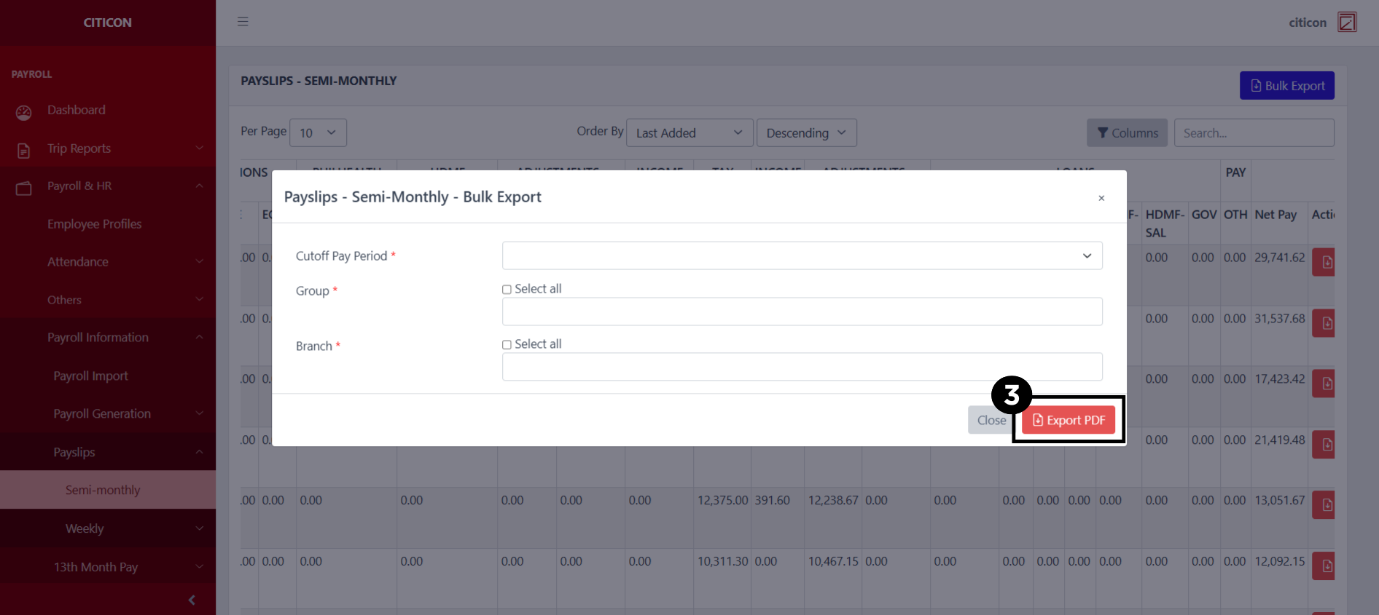Image resolution: width=1379 pixels, height=615 pixels.
Task: Click the CITICON logo text
Action: coord(108,23)
